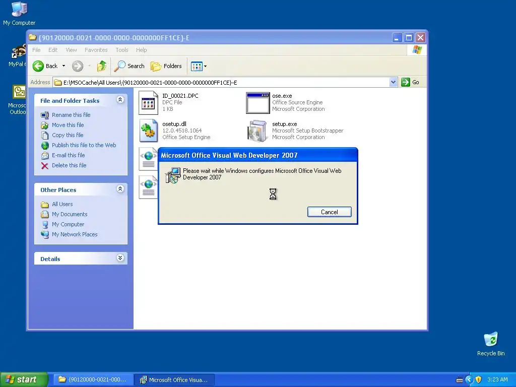This screenshot has height=387, width=516.
Task: Click Copy this file link
Action: point(68,135)
